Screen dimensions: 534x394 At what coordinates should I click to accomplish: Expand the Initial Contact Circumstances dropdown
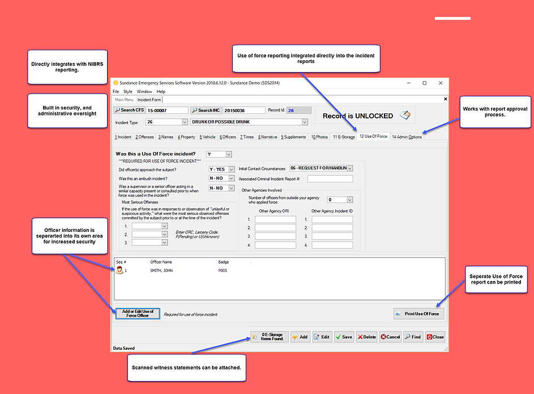tap(350, 168)
